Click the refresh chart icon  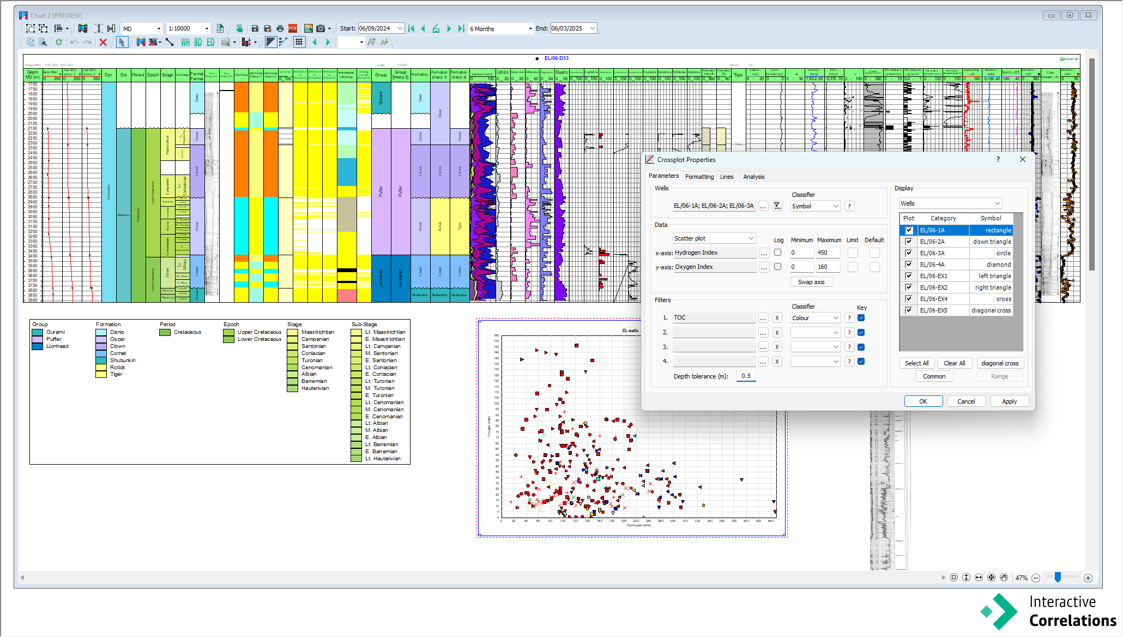(x=59, y=42)
